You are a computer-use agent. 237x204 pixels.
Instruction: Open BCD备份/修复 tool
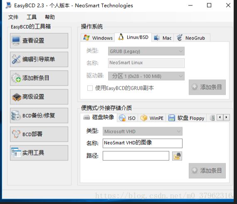39,116
